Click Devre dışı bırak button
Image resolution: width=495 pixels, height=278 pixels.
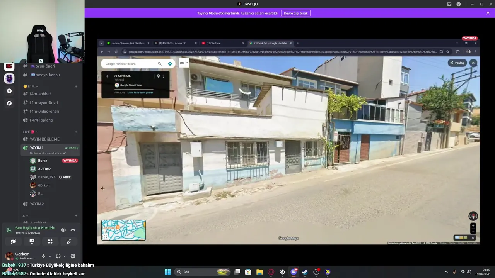(x=295, y=13)
